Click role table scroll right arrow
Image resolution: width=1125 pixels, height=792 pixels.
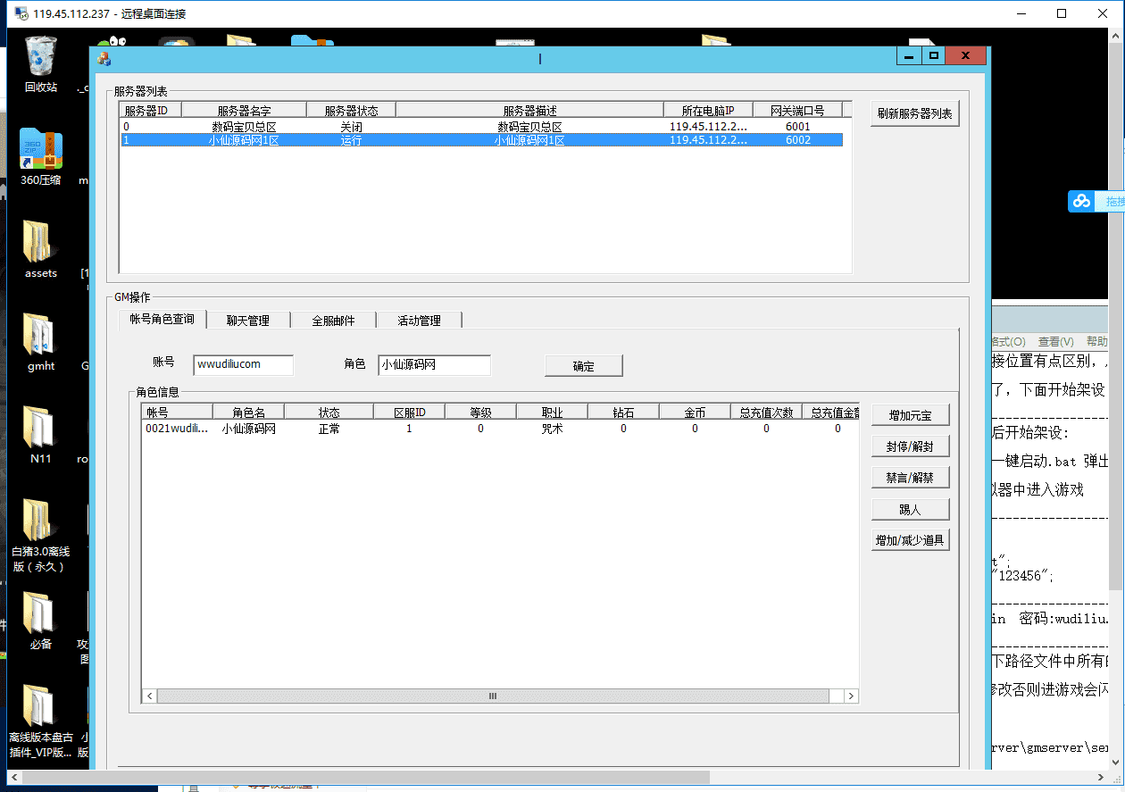click(852, 696)
